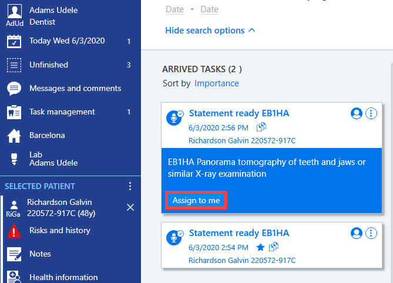Click the SELECTED PATIENT section header

[40, 186]
